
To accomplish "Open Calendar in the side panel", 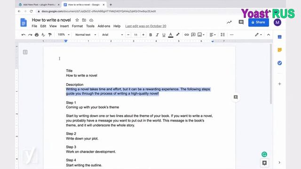I will tap(279, 37).
